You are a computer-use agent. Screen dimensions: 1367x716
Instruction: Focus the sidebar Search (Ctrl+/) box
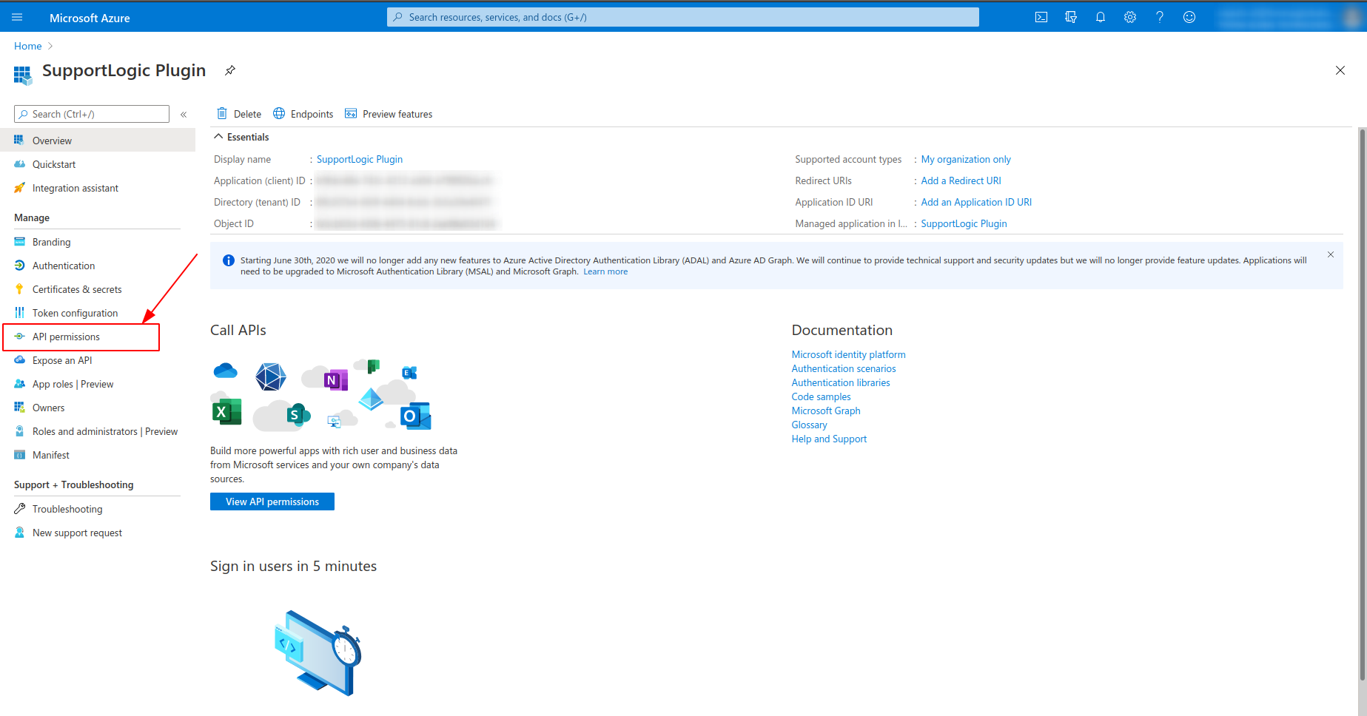coord(92,114)
